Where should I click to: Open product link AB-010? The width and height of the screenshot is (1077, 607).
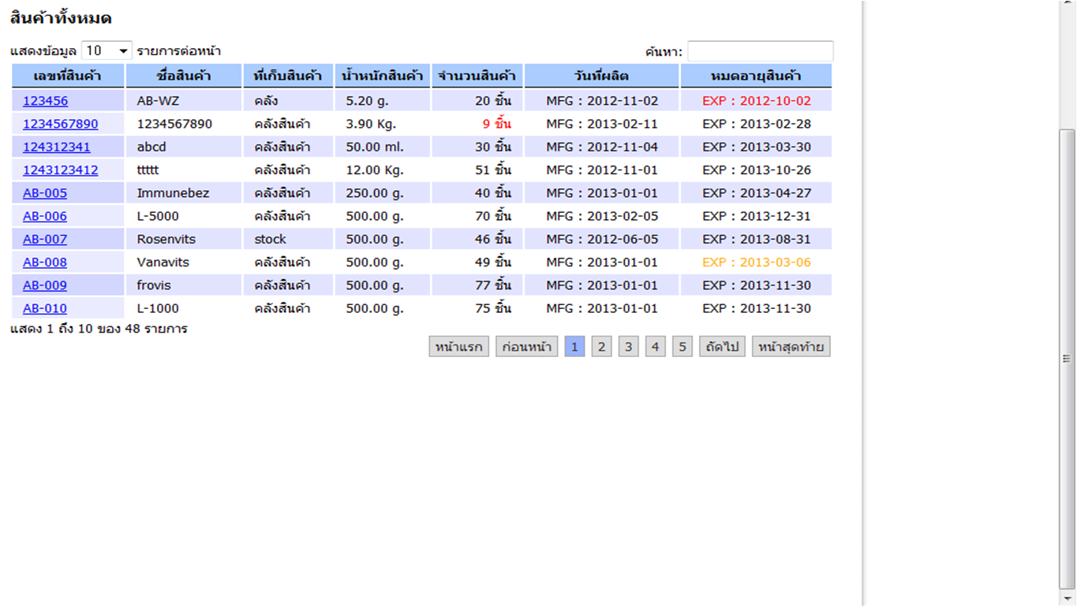pos(45,308)
